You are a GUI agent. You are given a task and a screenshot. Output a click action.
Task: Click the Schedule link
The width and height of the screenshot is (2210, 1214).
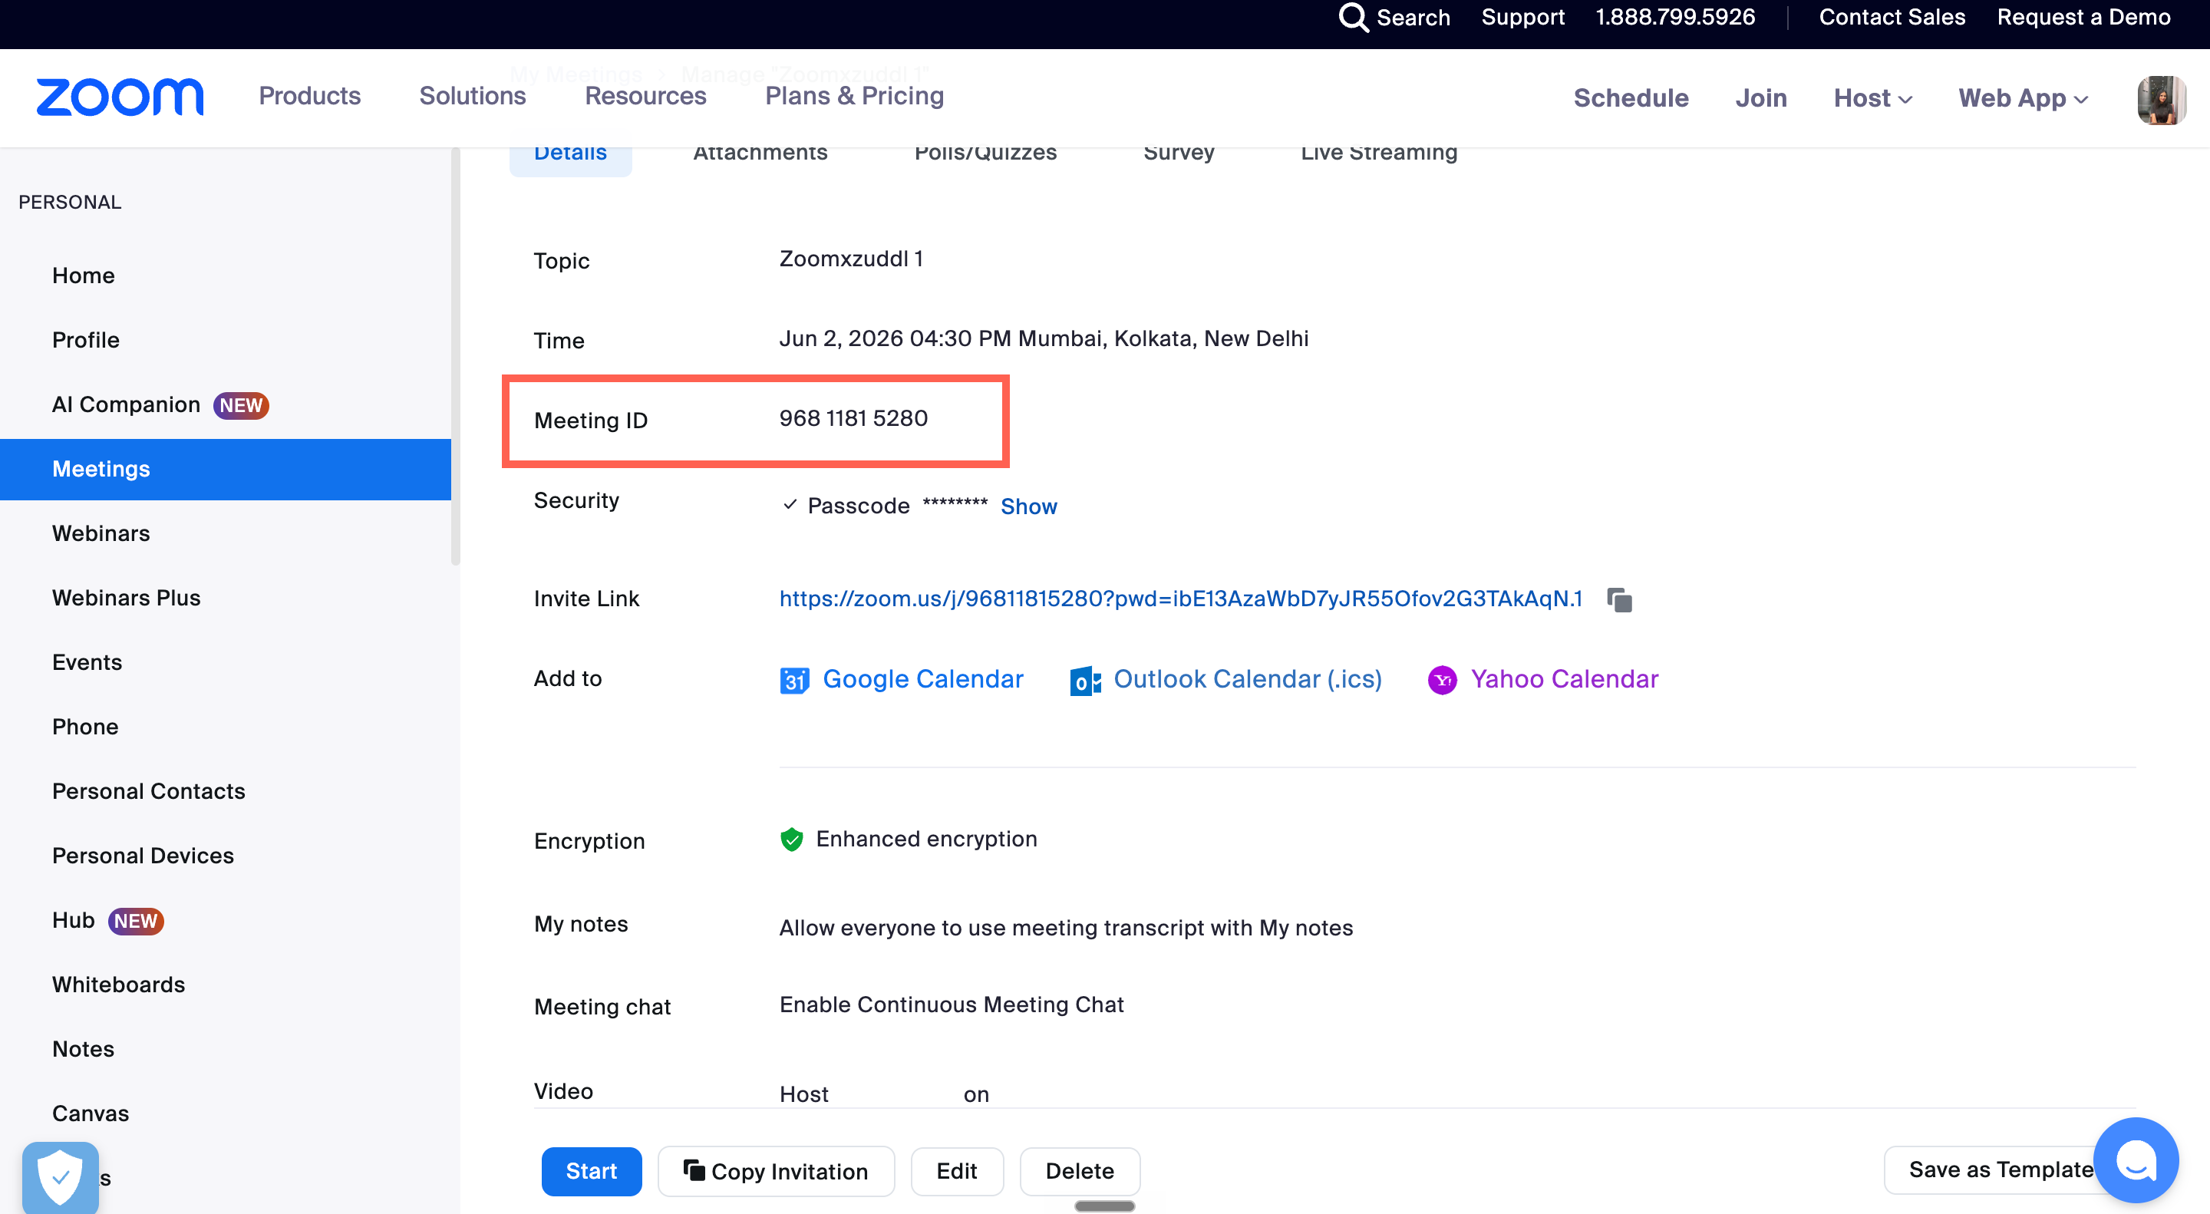tap(1631, 99)
